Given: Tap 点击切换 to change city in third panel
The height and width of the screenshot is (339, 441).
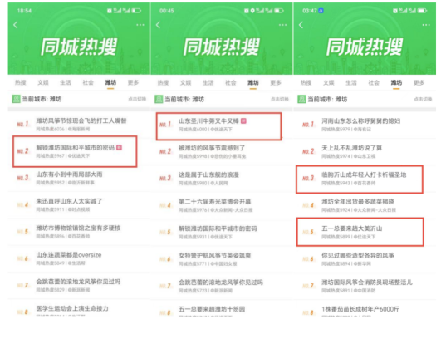Looking at the screenshot, I should (x=423, y=100).
